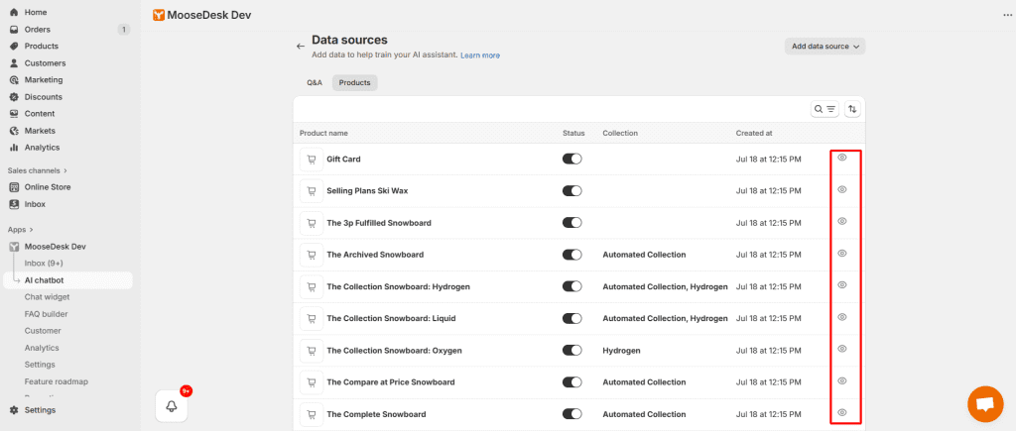Expand the Apps section chevron

point(31,230)
